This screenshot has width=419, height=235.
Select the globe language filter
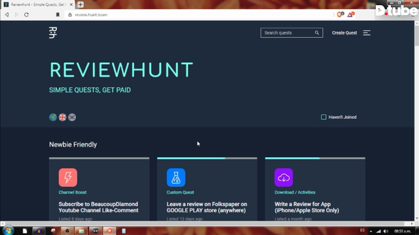[x=53, y=117]
